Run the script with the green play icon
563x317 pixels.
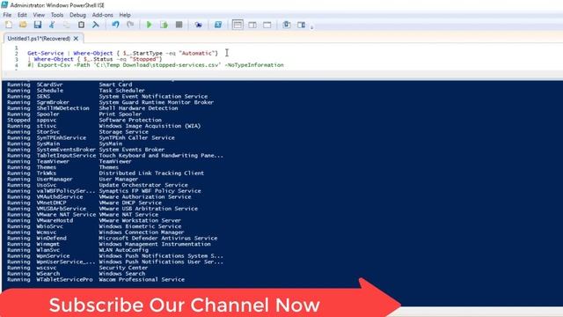[x=149, y=25]
